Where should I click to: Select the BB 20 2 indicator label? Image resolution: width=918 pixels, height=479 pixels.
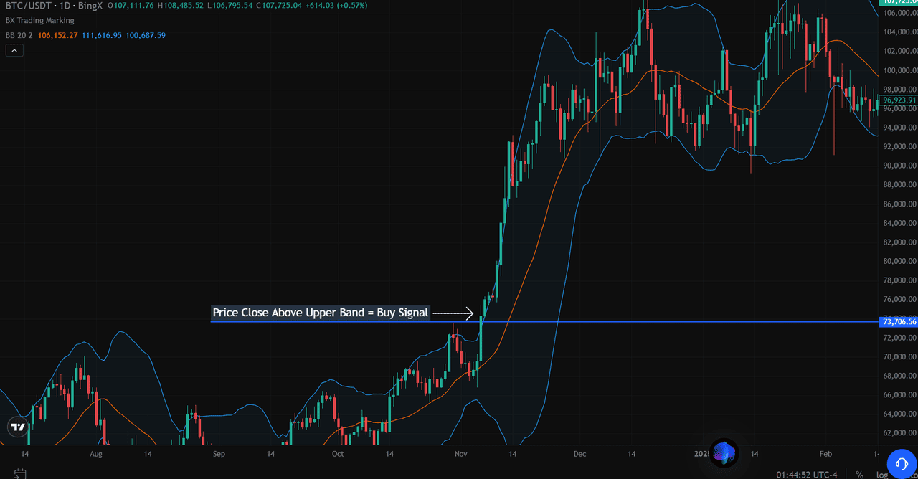tap(19, 35)
